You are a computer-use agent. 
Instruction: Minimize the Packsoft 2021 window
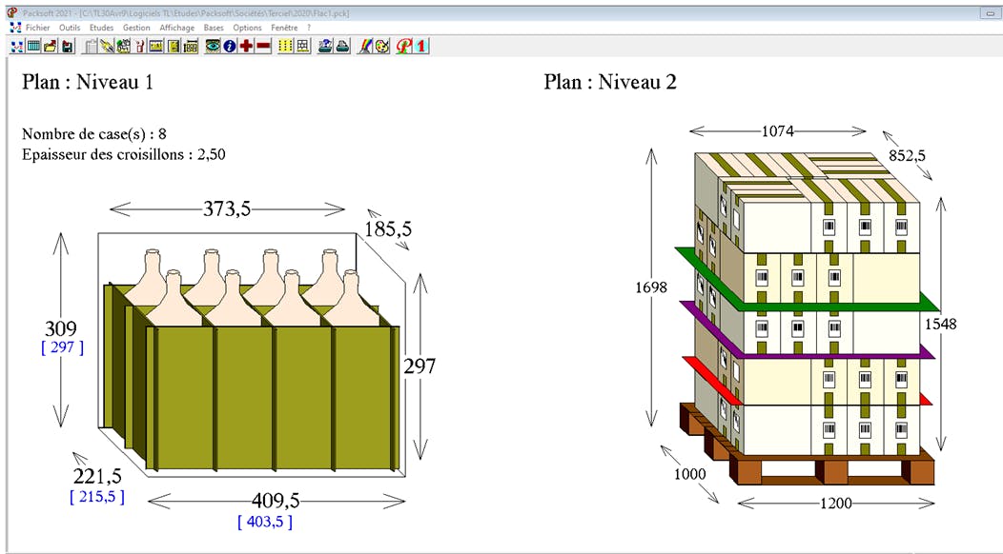989,13
